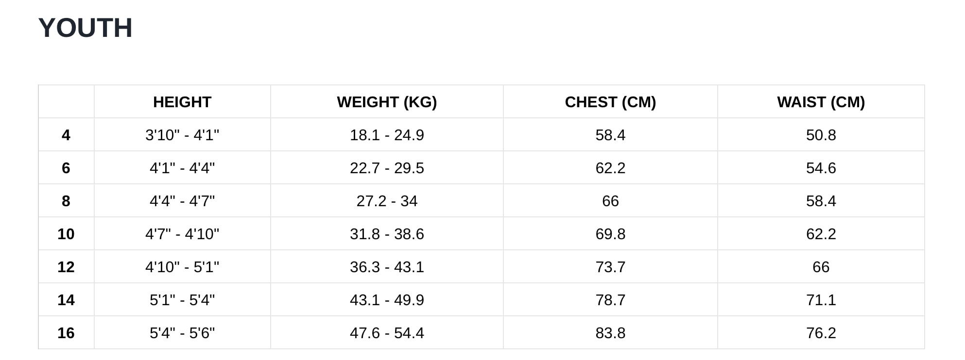Click height cell 5'4" - 5'6"

(182, 333)
